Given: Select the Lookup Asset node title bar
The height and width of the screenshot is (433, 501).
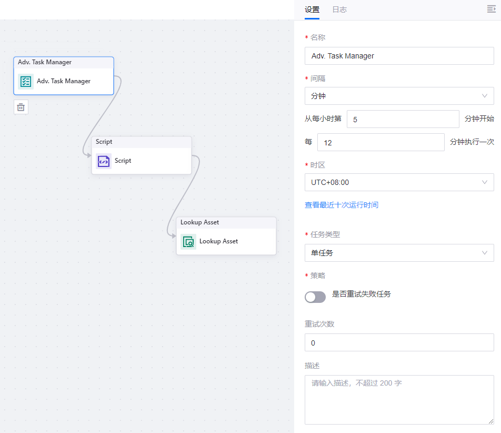Looking at the screenshot, I should coord(226,222).
